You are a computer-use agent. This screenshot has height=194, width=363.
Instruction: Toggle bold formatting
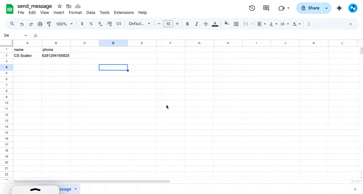[187, 24]
